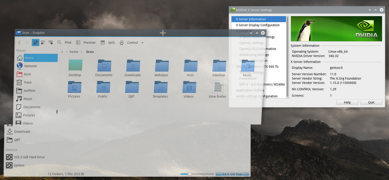Click the Places panel splitter handle
Viewport: 389px width, 180px height.
(57, 112)
